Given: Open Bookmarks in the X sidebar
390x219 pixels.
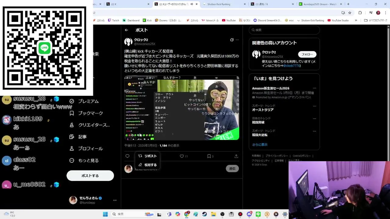Looking at the screenshot, I should pyautogui.click(x=86, y=113).
